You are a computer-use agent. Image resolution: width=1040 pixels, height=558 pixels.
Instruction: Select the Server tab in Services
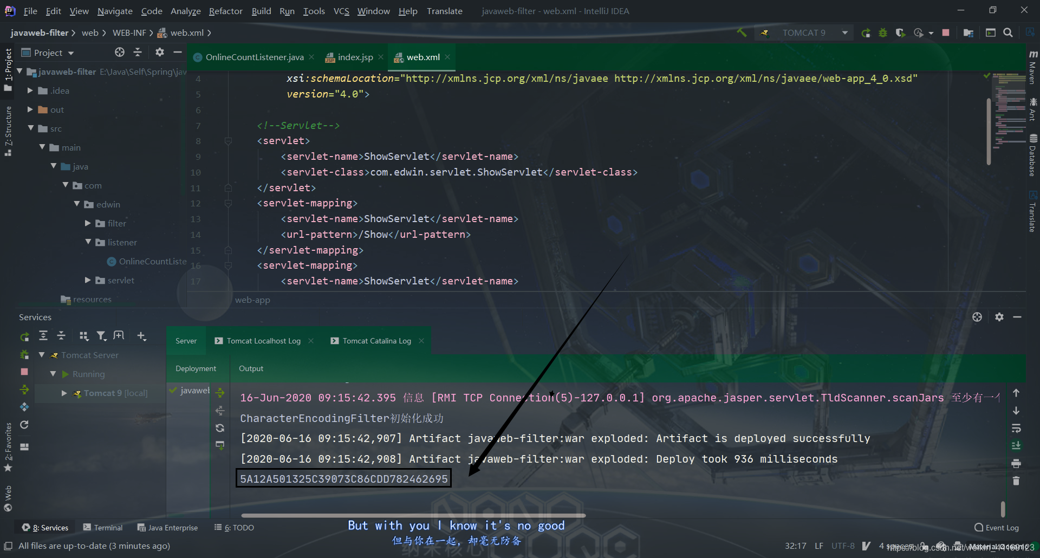click(x=186, y=341)
